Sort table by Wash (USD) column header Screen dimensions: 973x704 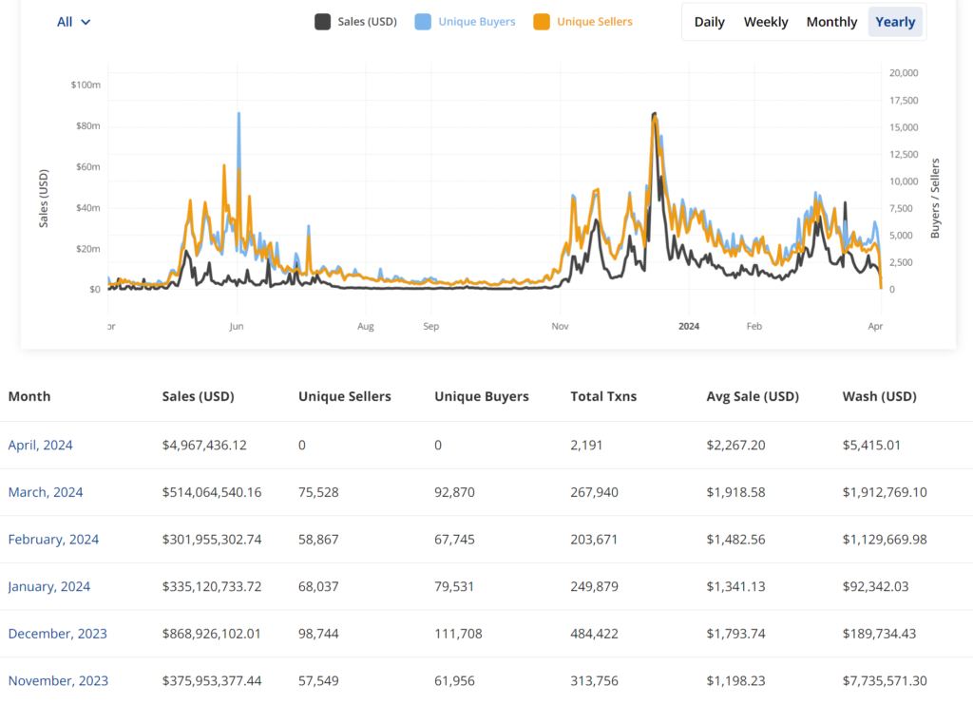[x=879, y=396]
